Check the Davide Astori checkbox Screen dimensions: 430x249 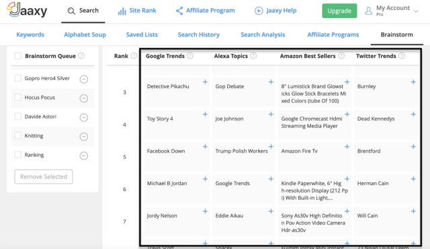tap(18, 116)
